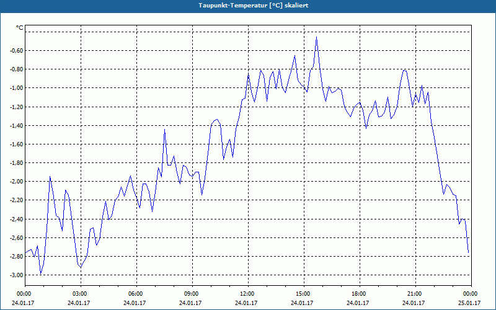Select the -1,60 y-axis label
Viewport: 496px width, 310px height.
tap(16, 144)
